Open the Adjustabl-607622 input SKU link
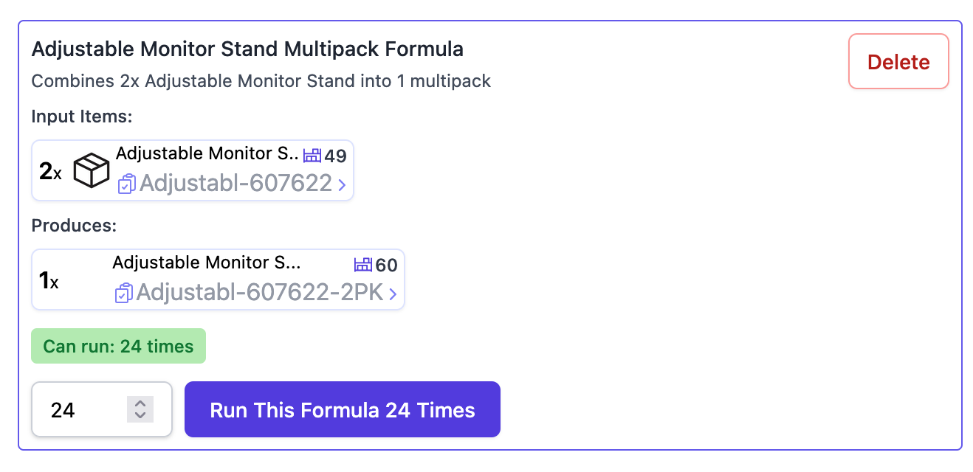 tap(235, 183)
